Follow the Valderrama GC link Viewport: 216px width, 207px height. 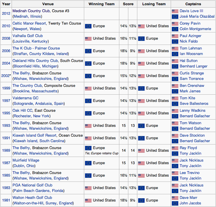pyautogui.click(x=26, y=98)
